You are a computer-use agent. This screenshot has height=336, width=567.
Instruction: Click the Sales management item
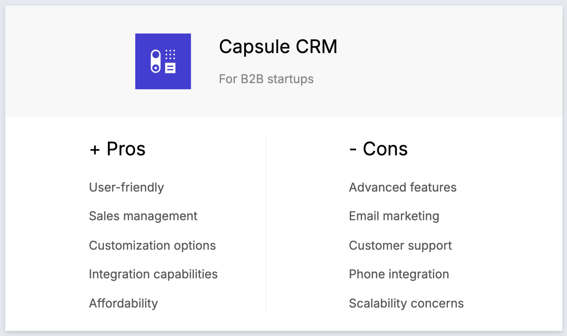(x=143, y=216)
